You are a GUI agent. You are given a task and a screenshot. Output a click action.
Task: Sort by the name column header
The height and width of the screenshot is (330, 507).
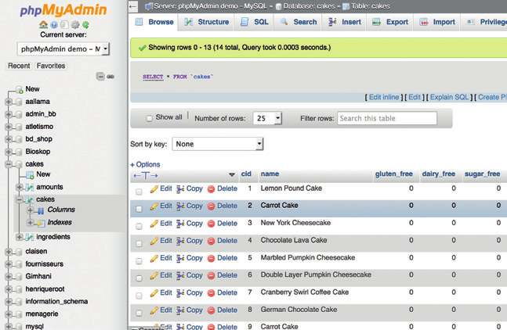point(270,174)
